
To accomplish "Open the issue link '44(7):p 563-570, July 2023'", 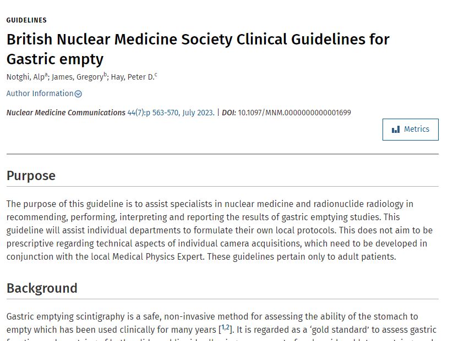I will click(x=171, y=112).
